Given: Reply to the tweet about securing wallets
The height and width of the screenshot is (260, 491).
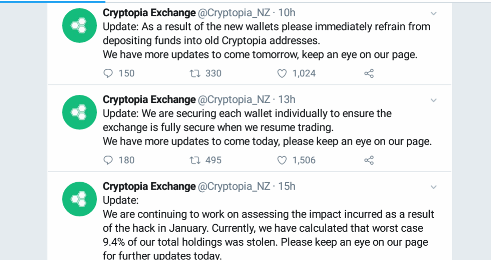Looking at the screenshot, I should (108, 160).
